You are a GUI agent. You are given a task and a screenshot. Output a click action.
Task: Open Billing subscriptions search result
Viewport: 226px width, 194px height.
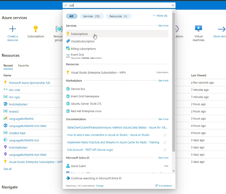tap(83, 49)
